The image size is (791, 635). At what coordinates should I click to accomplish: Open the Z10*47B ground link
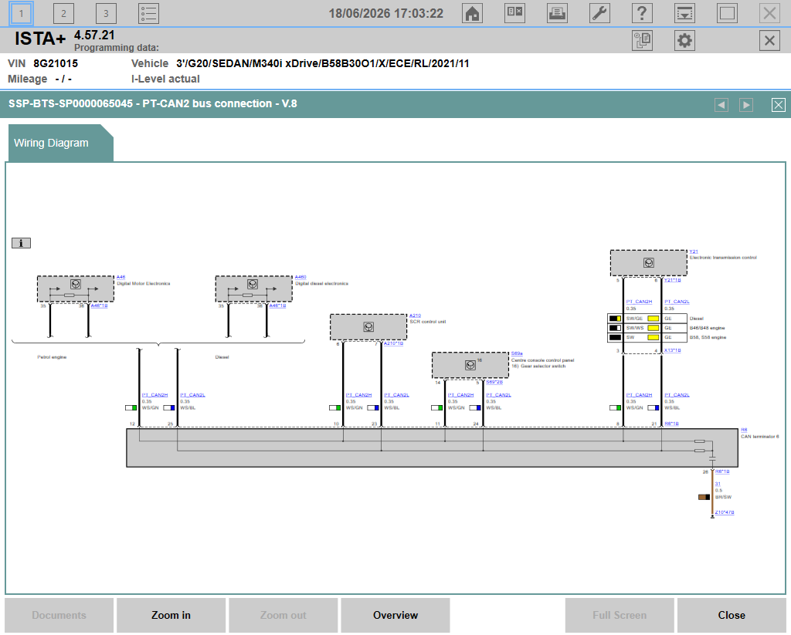pos(725,512)
